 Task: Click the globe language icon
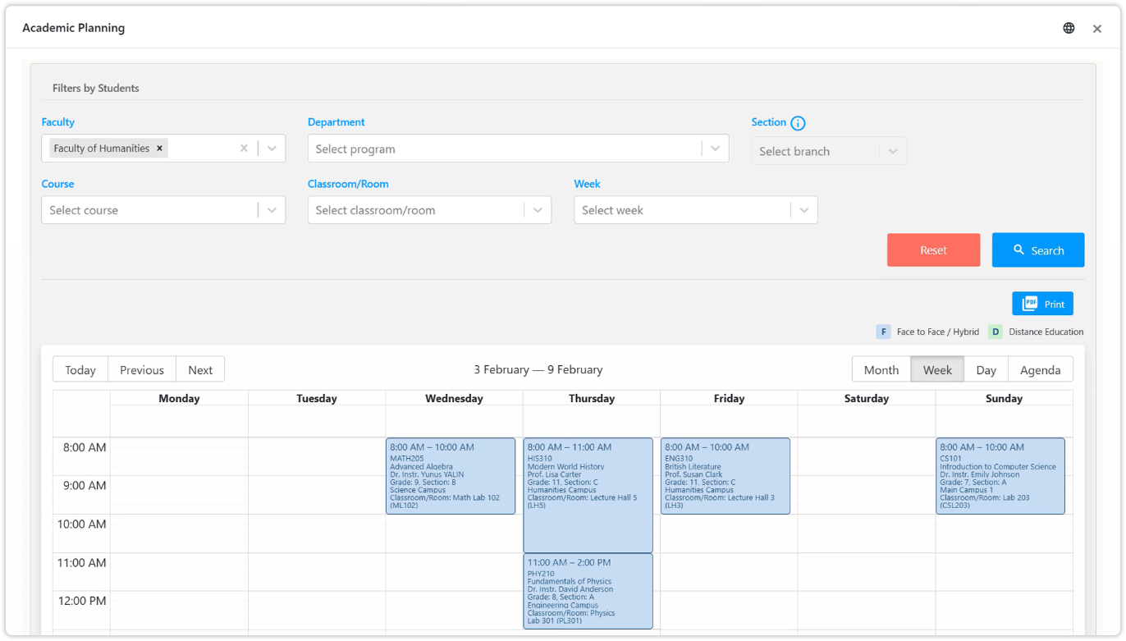click(x=1069, y=28)
